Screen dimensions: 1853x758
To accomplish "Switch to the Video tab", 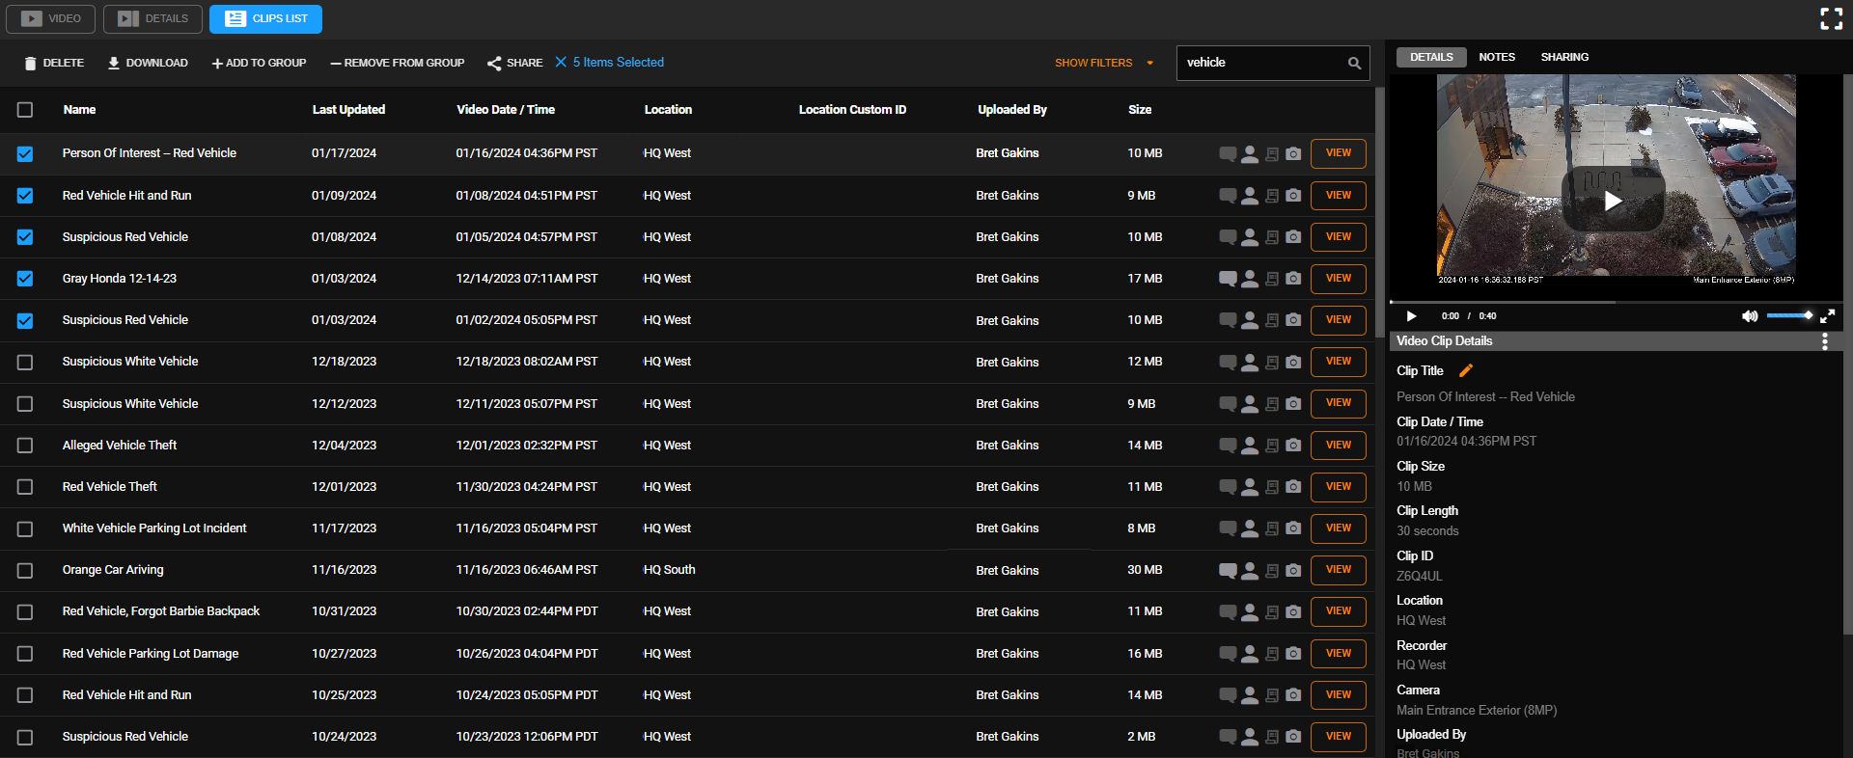I will (x=51, y=18).
